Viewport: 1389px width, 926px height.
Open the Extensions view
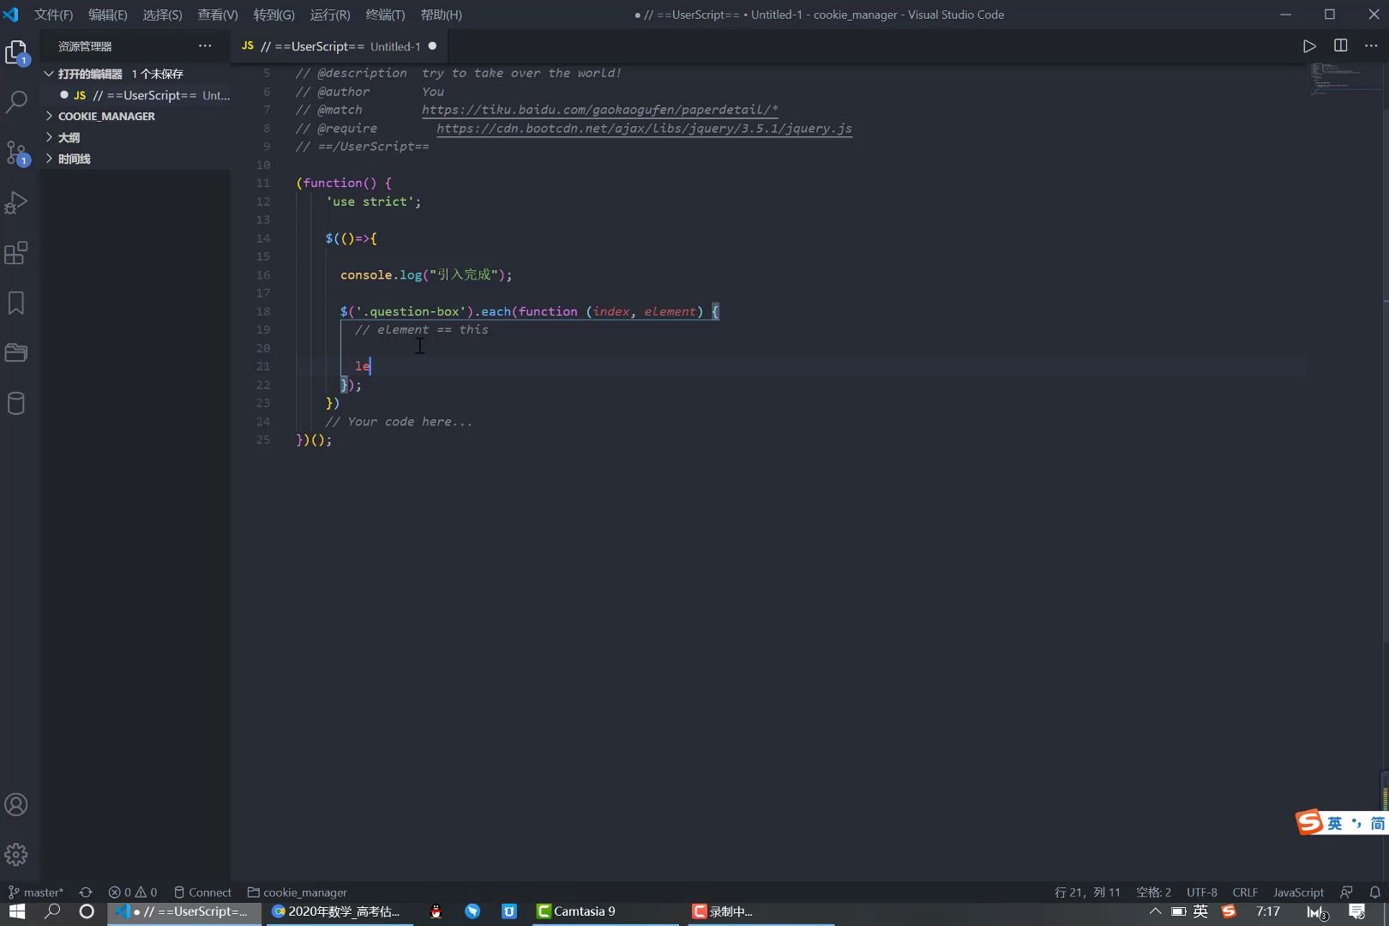(16, 253)
